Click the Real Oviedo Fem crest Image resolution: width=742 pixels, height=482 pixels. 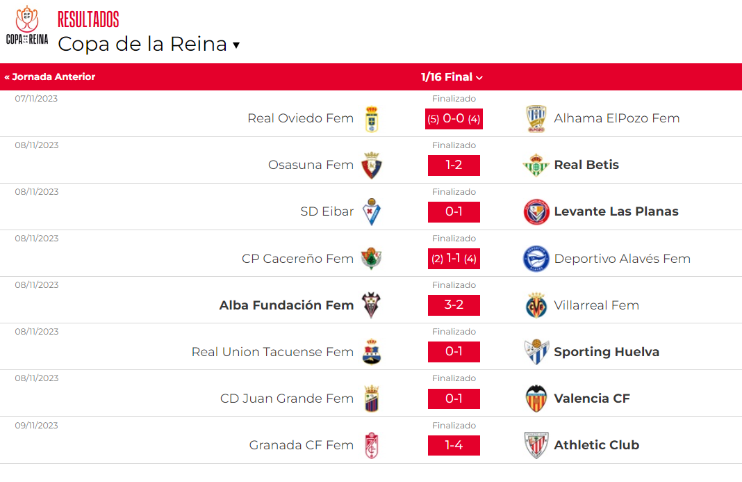pos(372,119)
